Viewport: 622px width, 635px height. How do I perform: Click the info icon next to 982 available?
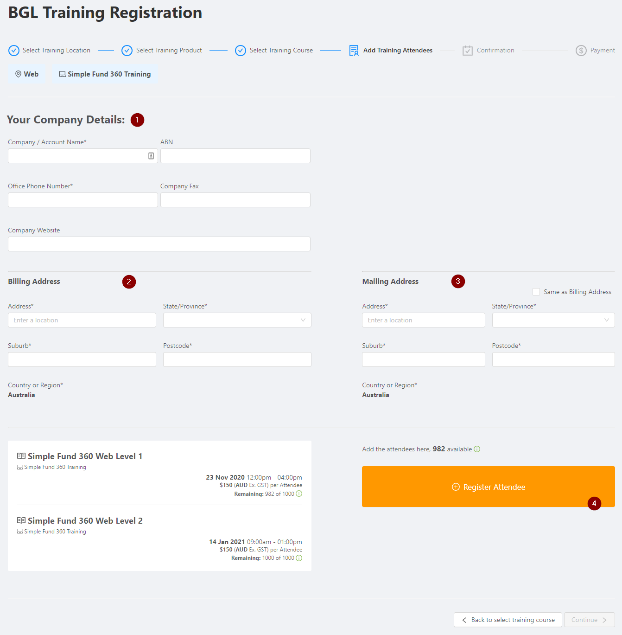coord(477,449)
